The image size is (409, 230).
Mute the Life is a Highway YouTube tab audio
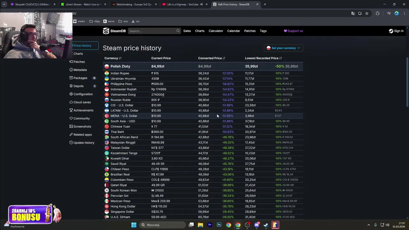[201, 4]
